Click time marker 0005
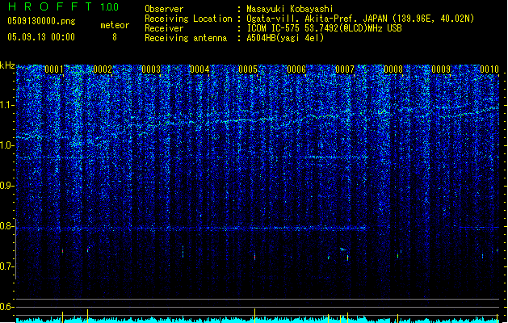This screenshot has height=323, width=508. (x=248, y=69)
